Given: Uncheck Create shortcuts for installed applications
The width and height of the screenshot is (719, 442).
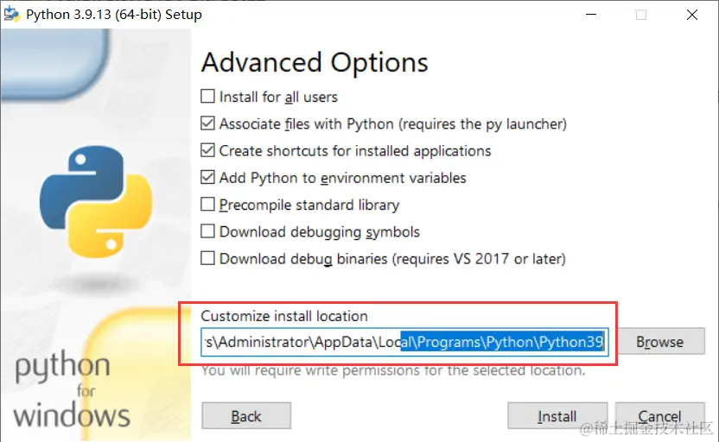Looking at the screenshot, I should coord(207,151).
